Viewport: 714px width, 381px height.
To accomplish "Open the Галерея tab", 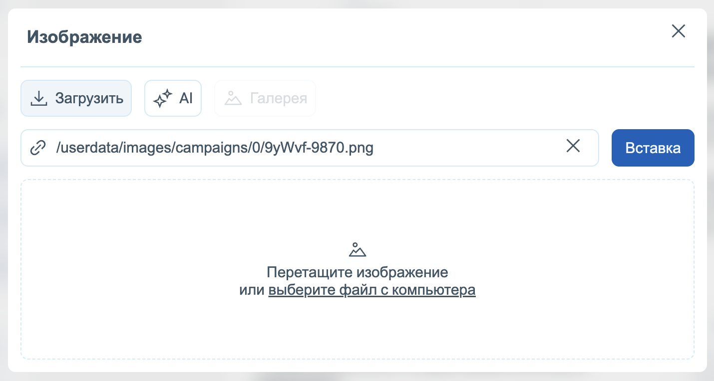I will [265, 99].
